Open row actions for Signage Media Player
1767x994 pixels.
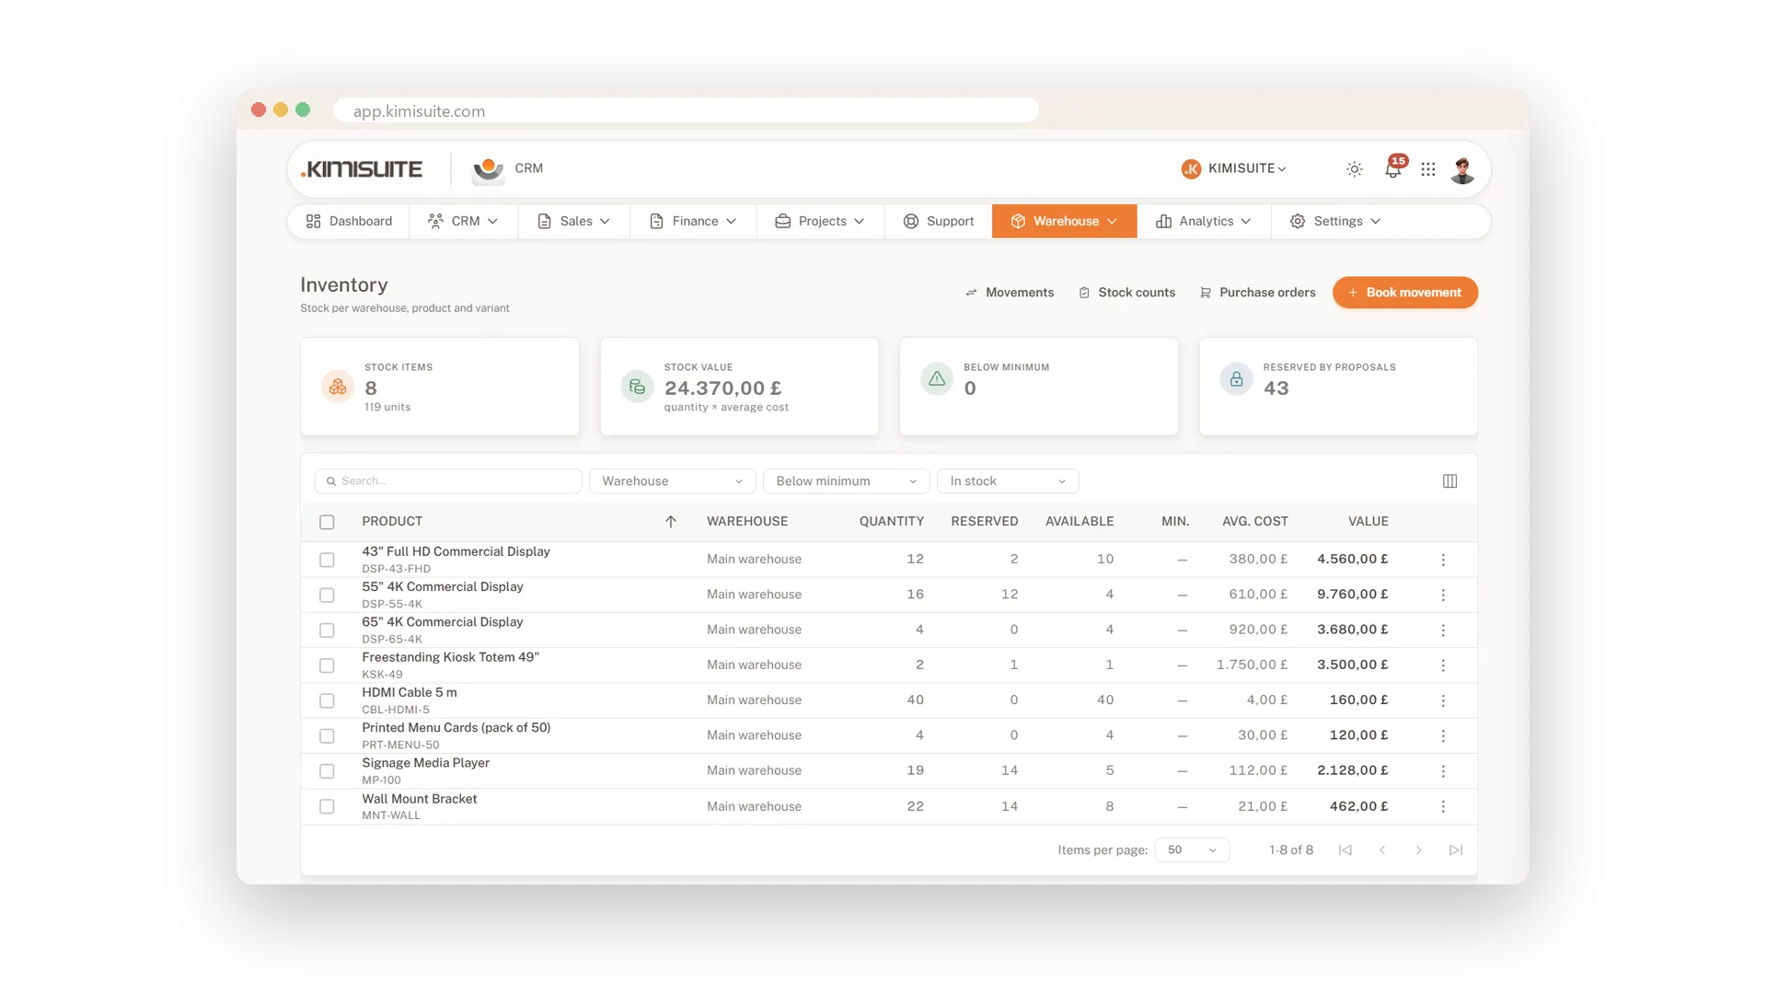coord(1443,771)
